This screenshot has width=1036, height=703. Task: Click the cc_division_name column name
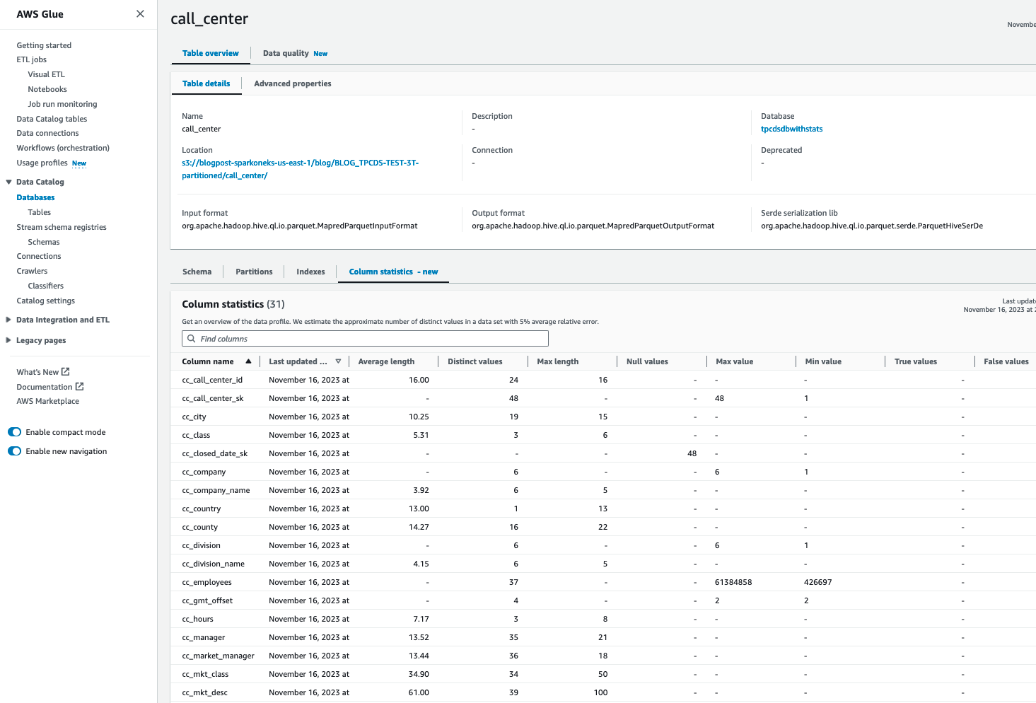(213, 564)
